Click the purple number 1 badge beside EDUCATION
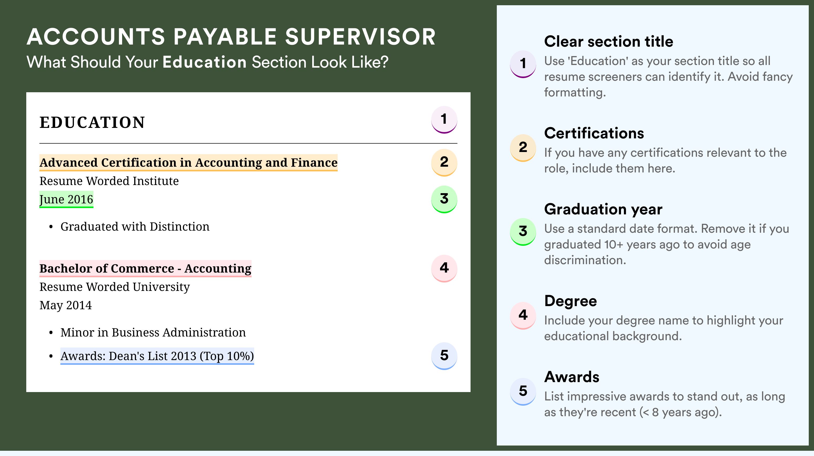814x456 pixels. point(444,120)
